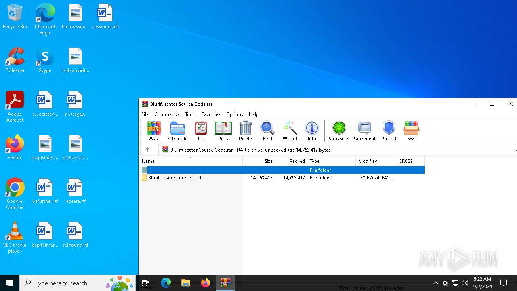Screen dimensions: 517x291
Task: Open Firefox from the taskbar
Action: [206, 283]
